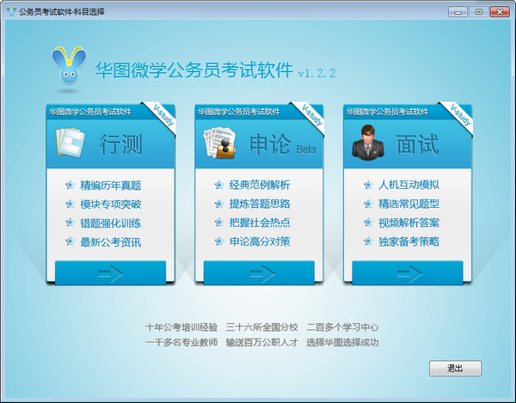Select the 最新公考资讯 text
Image resolution: width=516 pixels, height=403 pixels.
pos(111,242)
